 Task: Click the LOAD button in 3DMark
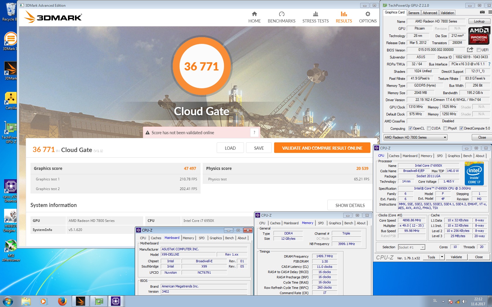pos(230,148)
